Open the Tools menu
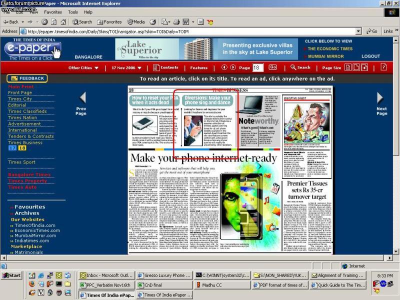 point(73,12)
